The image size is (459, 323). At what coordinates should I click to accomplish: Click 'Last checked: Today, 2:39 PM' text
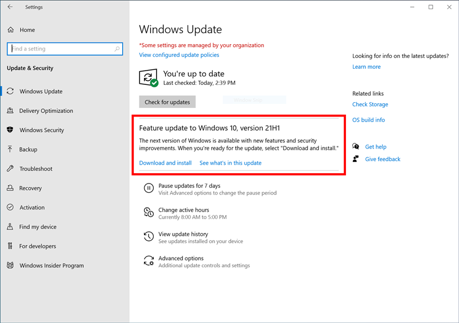click(x=199, y=83)
